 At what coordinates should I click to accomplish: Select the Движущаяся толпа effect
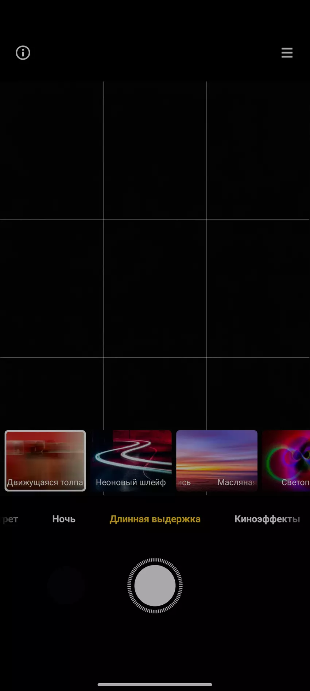[x=45, y=461]
